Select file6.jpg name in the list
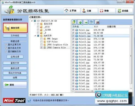This screenshot has height=106, width=135. (84, 80)
